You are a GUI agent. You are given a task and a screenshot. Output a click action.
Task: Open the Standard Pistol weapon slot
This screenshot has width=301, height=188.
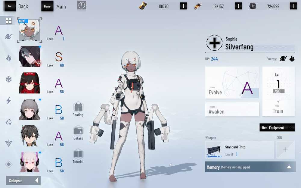(x=240, y=150)
